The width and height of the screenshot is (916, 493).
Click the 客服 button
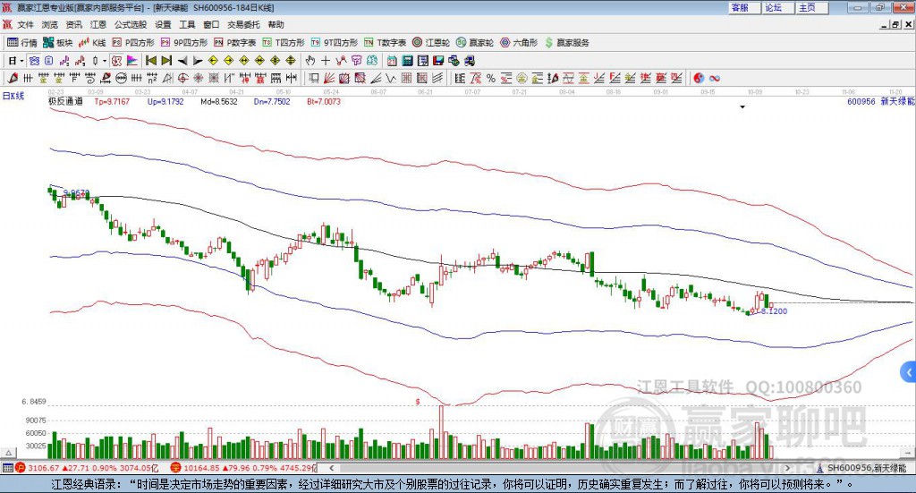[743, 7]
